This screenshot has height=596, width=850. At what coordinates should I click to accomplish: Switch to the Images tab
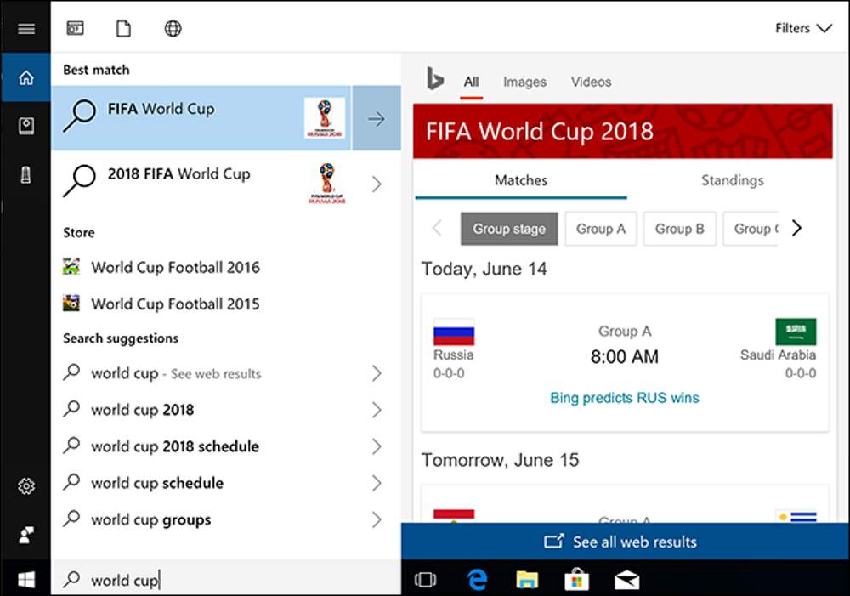coord(524,82)
